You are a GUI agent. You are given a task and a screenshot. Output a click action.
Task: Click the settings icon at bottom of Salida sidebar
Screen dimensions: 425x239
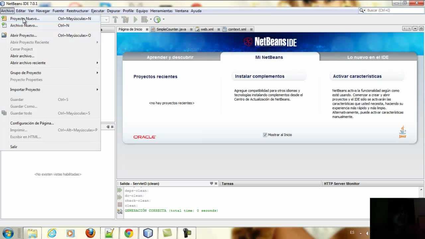click(120, 211)
